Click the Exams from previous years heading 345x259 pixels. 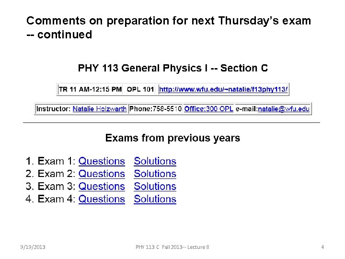172,138
